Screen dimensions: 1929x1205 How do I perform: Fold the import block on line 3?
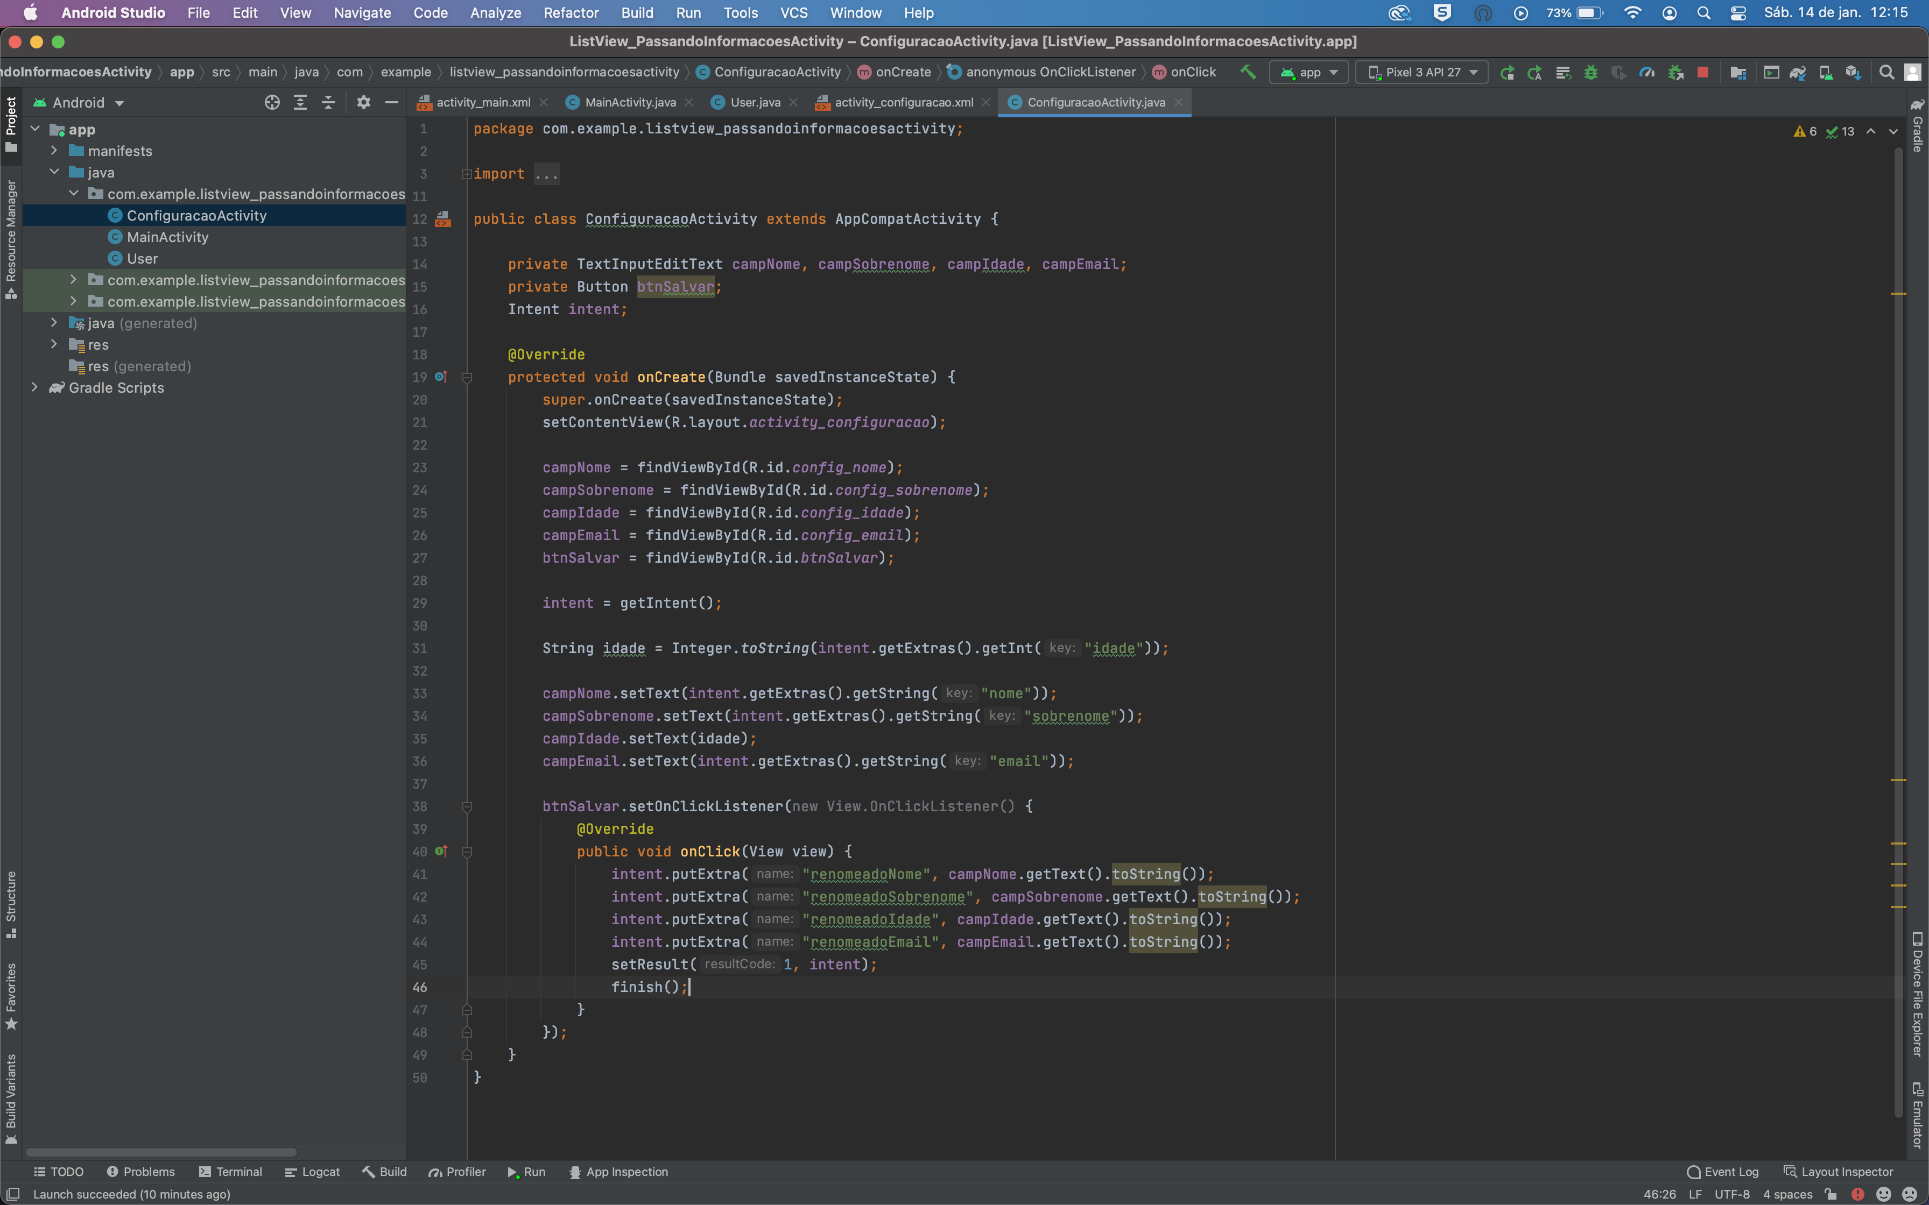click(467, 174)
